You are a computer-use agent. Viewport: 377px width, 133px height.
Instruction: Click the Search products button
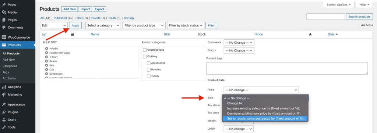(x=359, y=17)
